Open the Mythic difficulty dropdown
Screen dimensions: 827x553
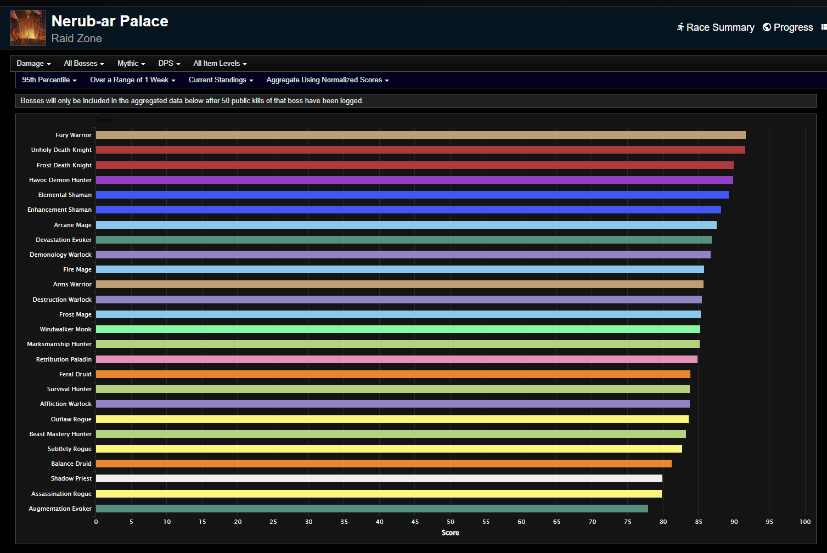pyautogui.click(x=131, y=64)
